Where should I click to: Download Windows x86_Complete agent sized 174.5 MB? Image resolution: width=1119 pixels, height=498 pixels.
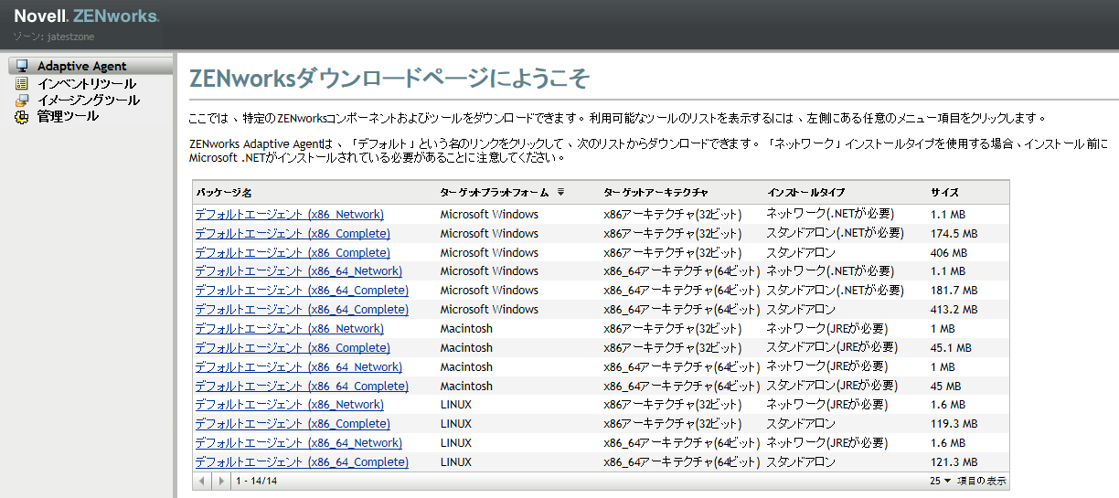click(x=293, y=233)
